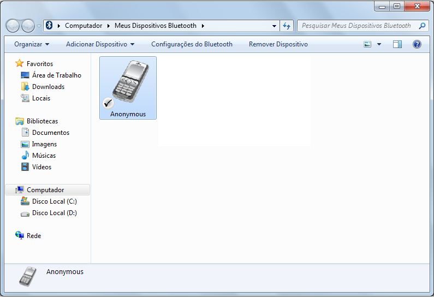Open view options dropdown arrow
The height and width of the screenshot is (297, 434).
pos(379,44)
